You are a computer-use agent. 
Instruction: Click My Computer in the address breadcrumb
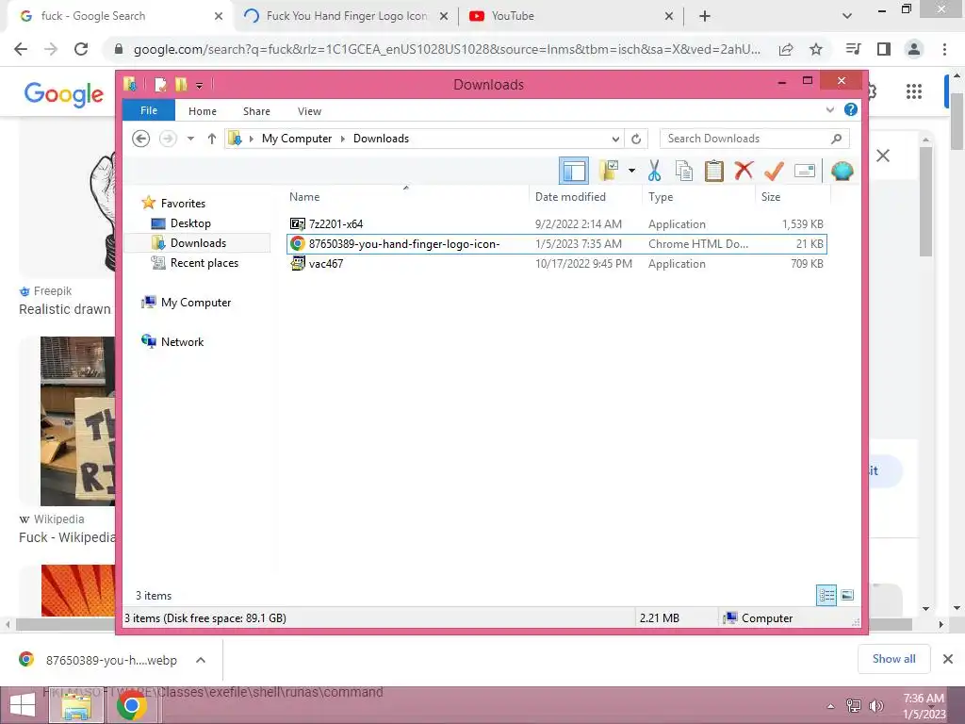pyautogui.click(x=297, y=139)
